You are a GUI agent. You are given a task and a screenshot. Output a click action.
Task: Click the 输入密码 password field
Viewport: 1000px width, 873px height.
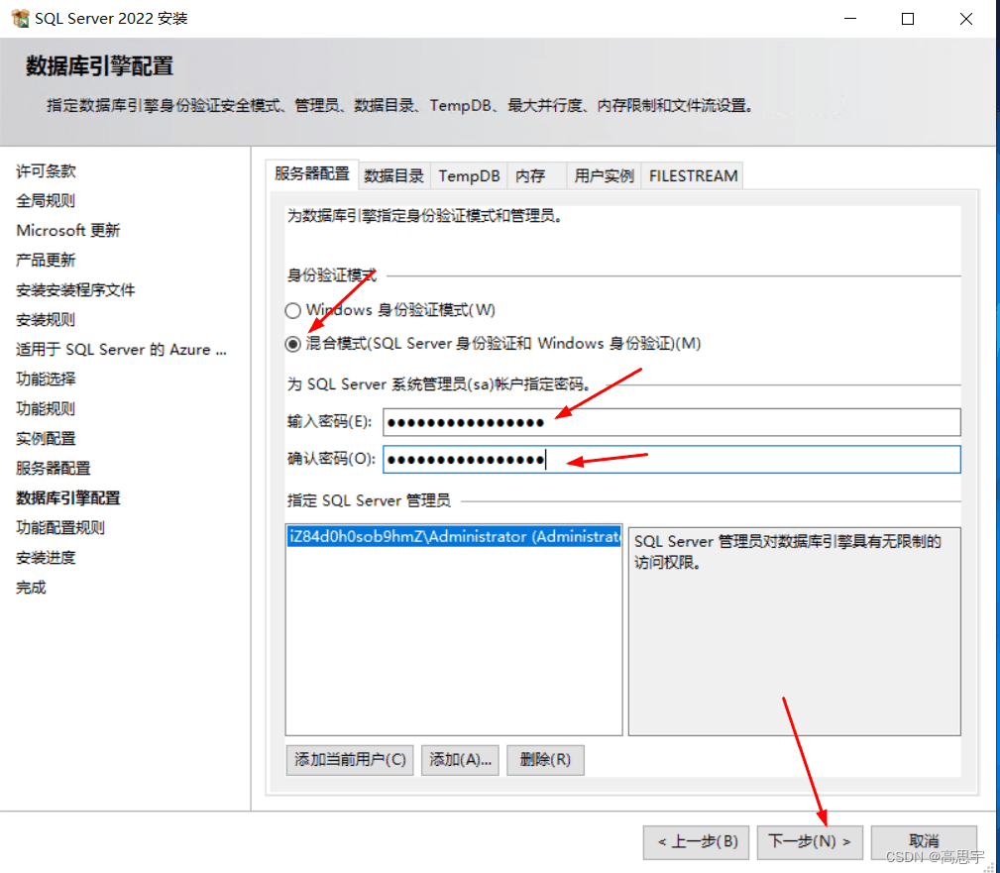coord(672,422)
